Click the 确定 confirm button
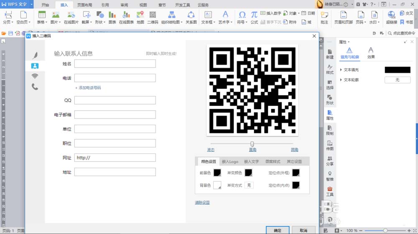This screenshot has width=418, height=234. pos(278,230)
